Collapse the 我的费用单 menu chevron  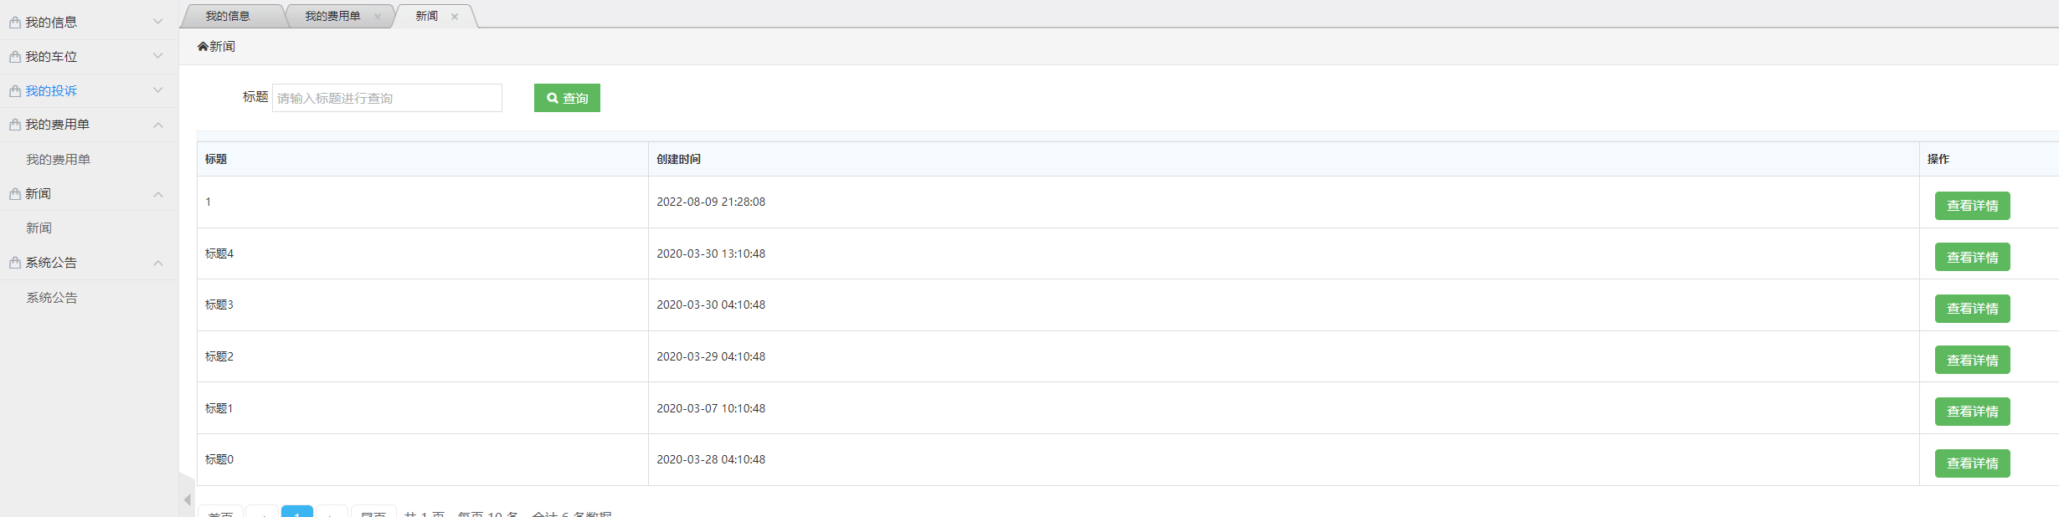click(x=157, y=125)
